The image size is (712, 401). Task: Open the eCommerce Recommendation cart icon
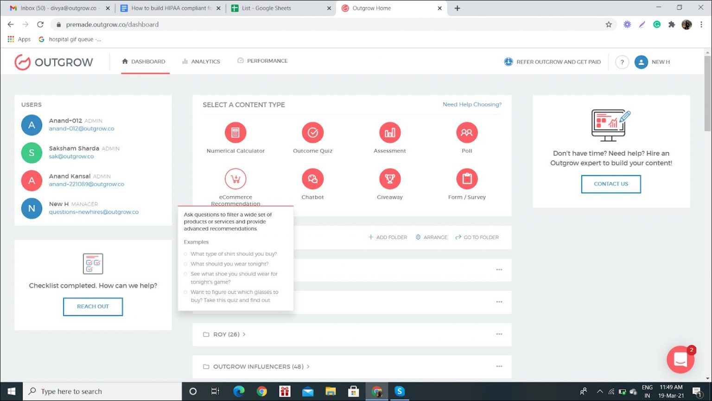pos(235,179)
